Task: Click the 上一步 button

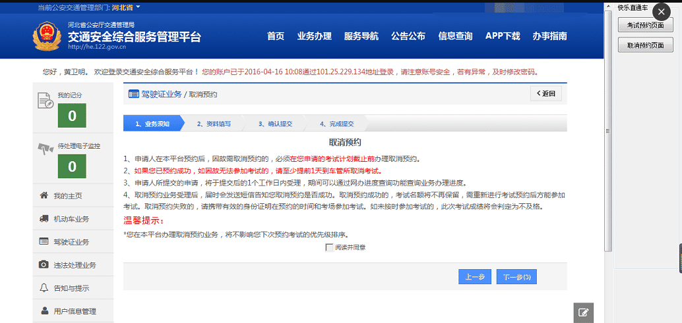Action: pyautogui.click(x=475, y=277)
